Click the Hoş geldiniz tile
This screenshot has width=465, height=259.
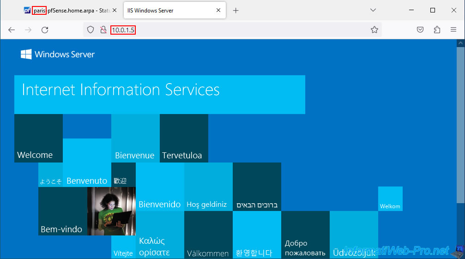pyautogui.click(x=208, y=187)
